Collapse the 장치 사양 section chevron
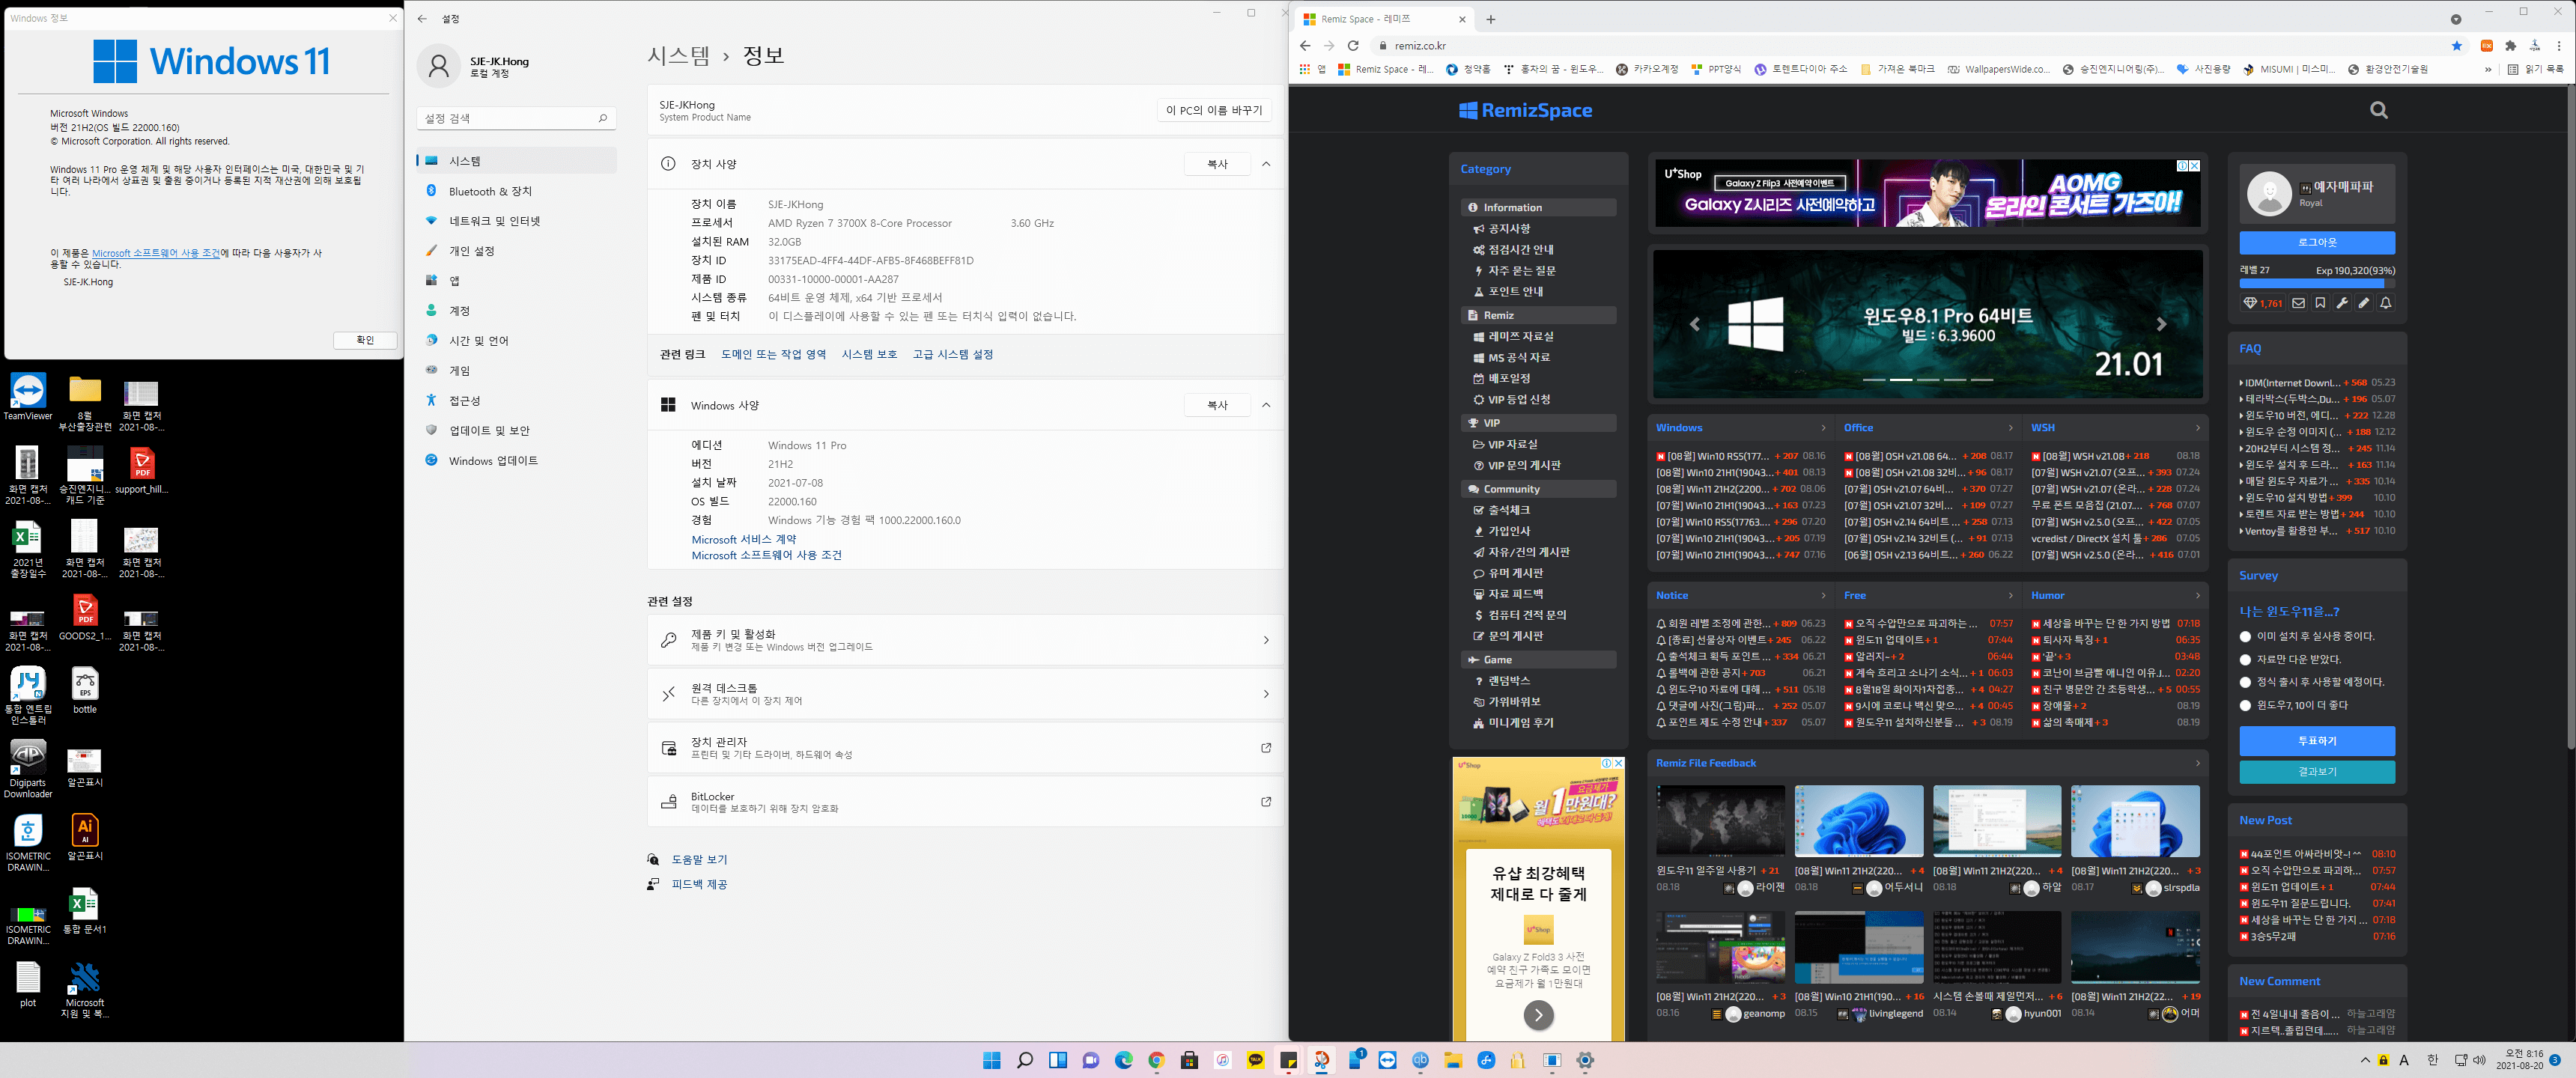The height and width of the screenshot is (1078, 2576). [1266, 164]
